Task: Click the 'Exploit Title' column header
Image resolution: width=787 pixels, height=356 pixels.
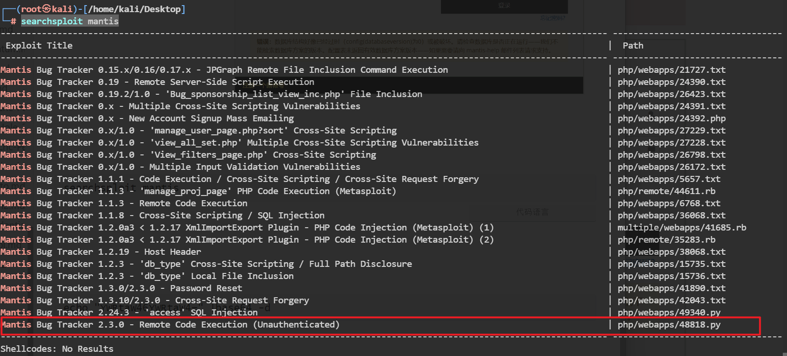Action: point(39,45)
